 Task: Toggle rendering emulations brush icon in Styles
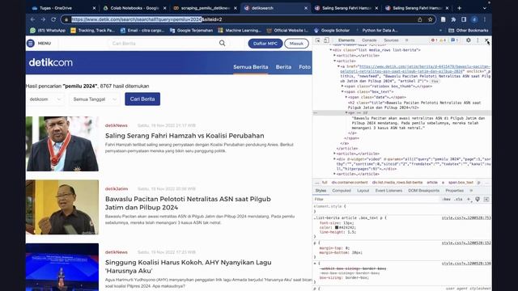[478, 200]
